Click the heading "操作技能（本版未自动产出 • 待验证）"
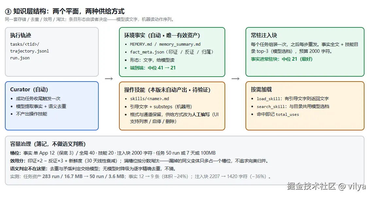The height and width of the screenshot is (197, 372). pos(167,90)
